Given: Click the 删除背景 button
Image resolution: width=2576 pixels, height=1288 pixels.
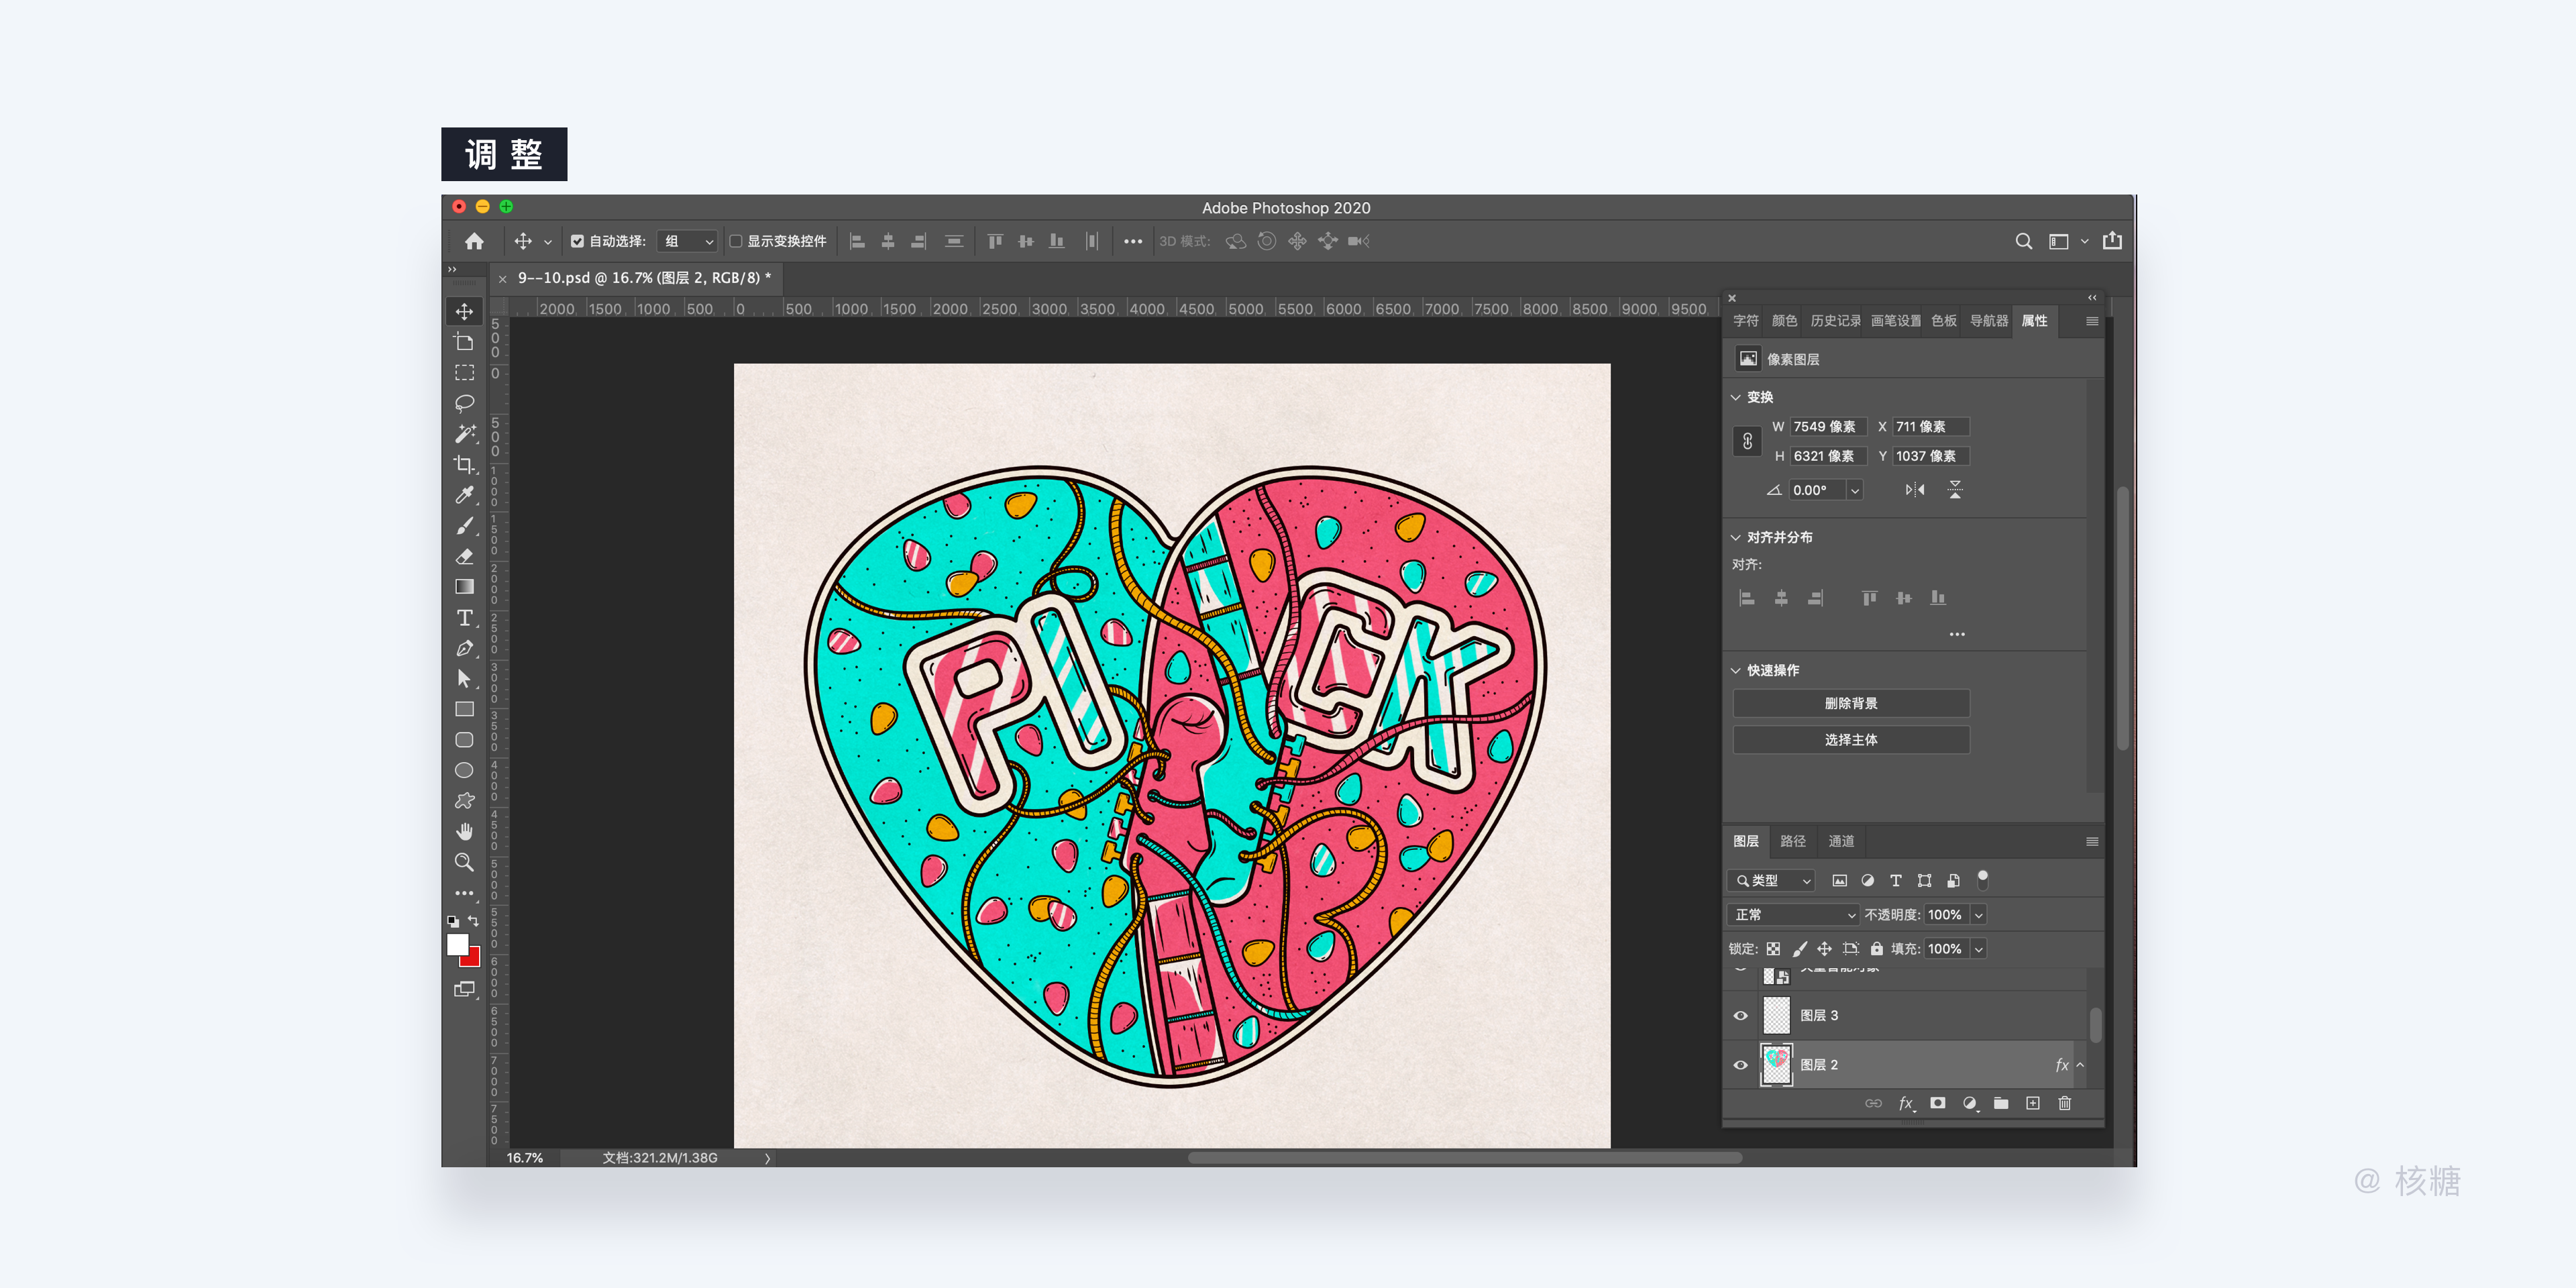Looking at the screenshot, I should pos(1850,703).
